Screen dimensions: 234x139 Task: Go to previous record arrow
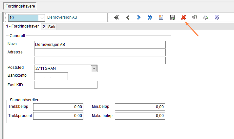tap(128, 17)
